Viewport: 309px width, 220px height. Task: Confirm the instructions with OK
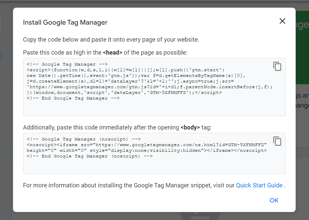pos(274,200)
